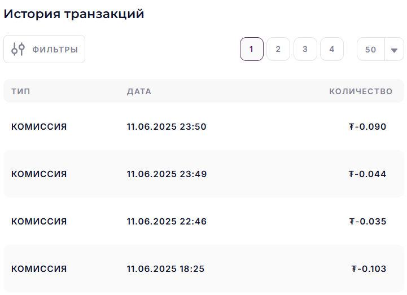Click the amount ₮-0.035
This screenshot has width=407, height=295.
pos(368,221)
